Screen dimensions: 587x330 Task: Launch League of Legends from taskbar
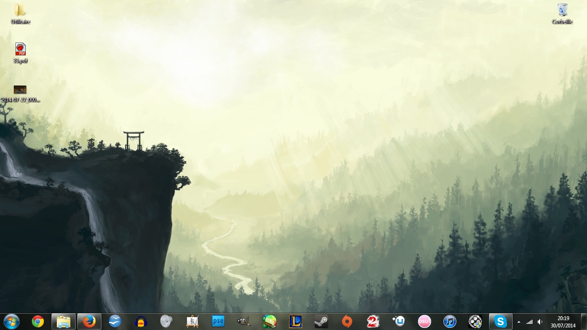[x=296, y=321]
